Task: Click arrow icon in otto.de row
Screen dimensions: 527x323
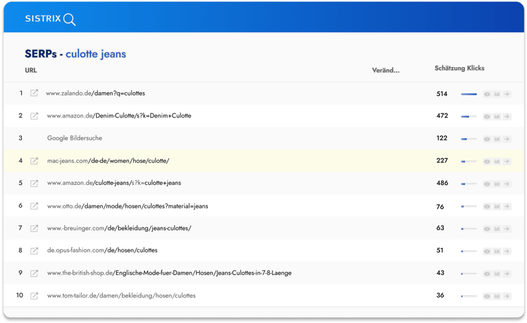Action: [x=507, y=206]
